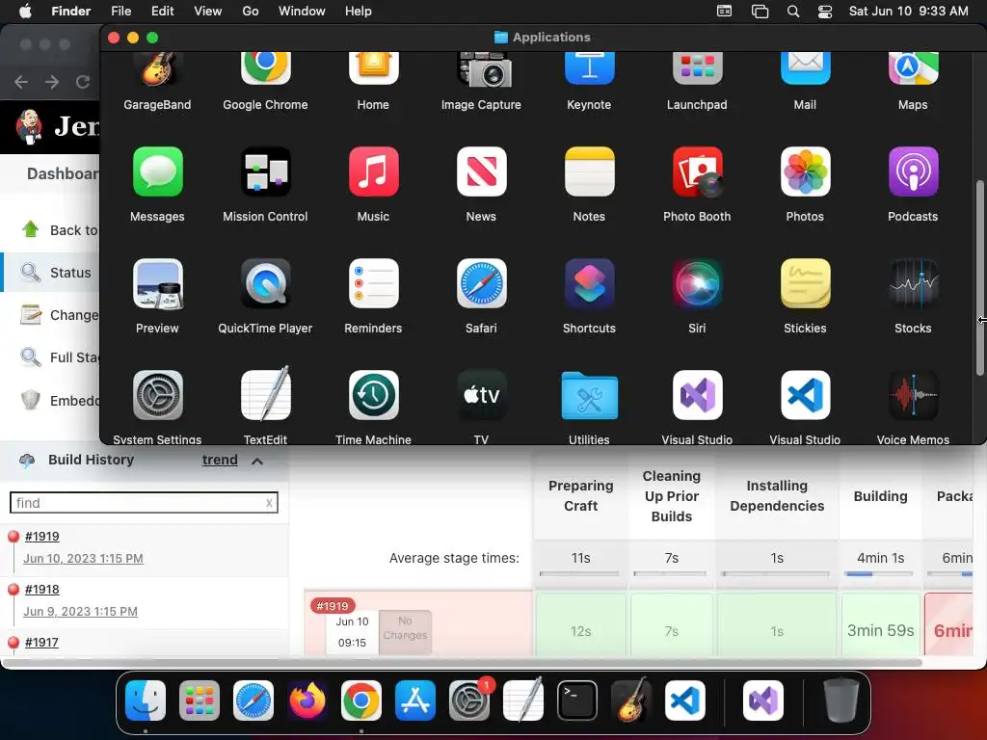Open build #1918 link

41,589
